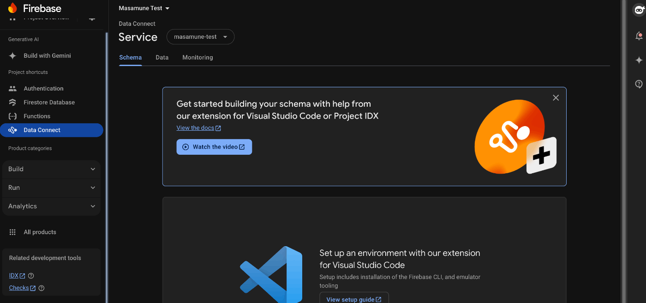This screenshot has height=303, width=646.
Task: Click the Data Connect breadcrumb text
Action: 137,24
